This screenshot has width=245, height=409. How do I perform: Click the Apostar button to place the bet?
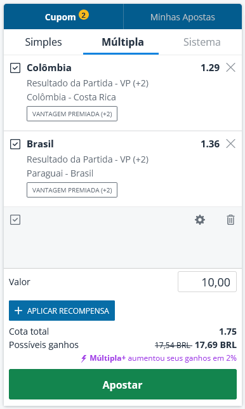tap(122, 384)
